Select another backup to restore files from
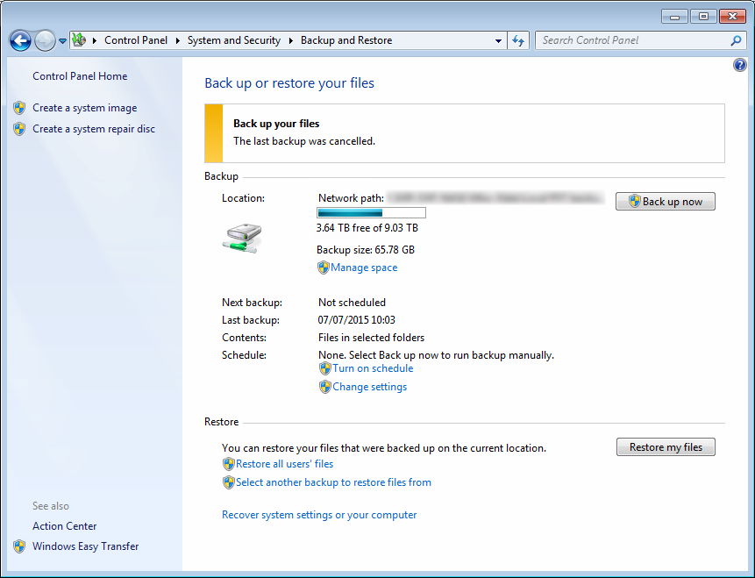The image size is (755, 578). [x=334, y=482]
